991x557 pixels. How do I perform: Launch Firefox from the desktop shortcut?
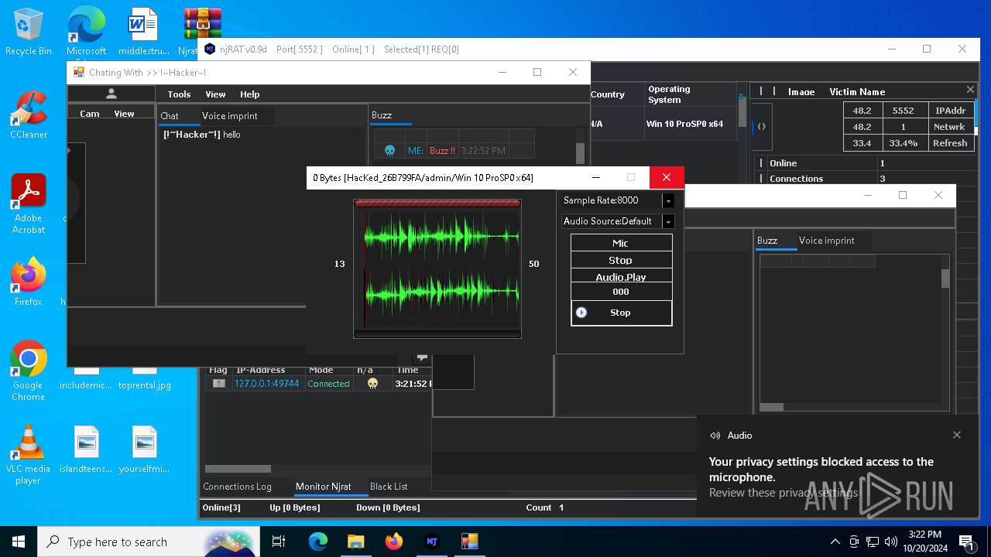(28, 282)
